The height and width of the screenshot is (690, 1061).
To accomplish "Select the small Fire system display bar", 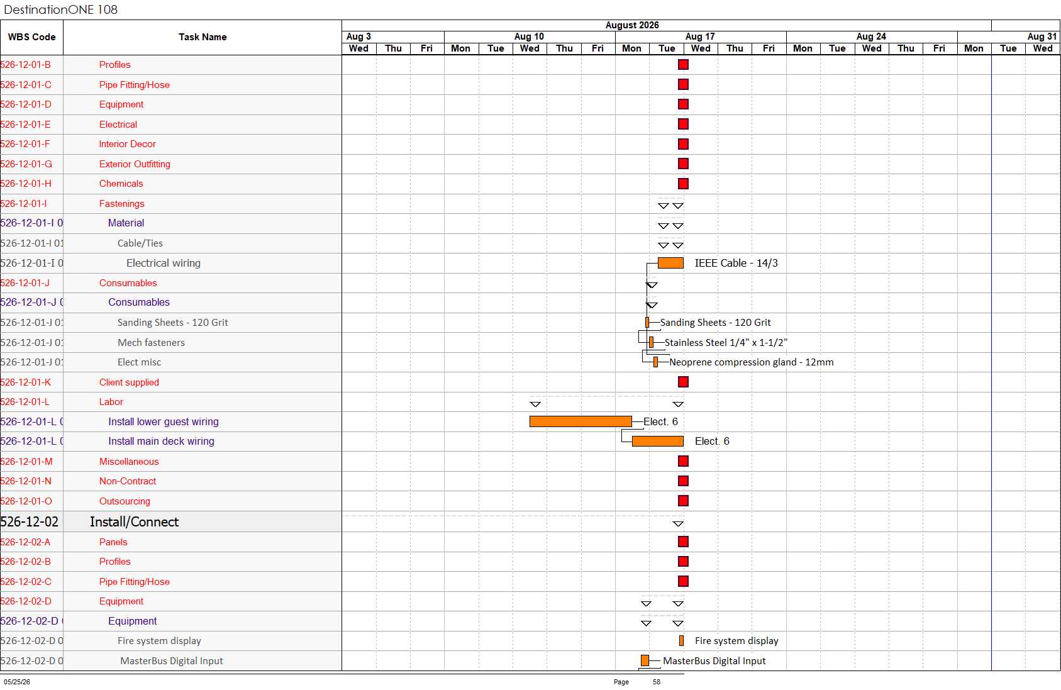I will pos(681,641).
